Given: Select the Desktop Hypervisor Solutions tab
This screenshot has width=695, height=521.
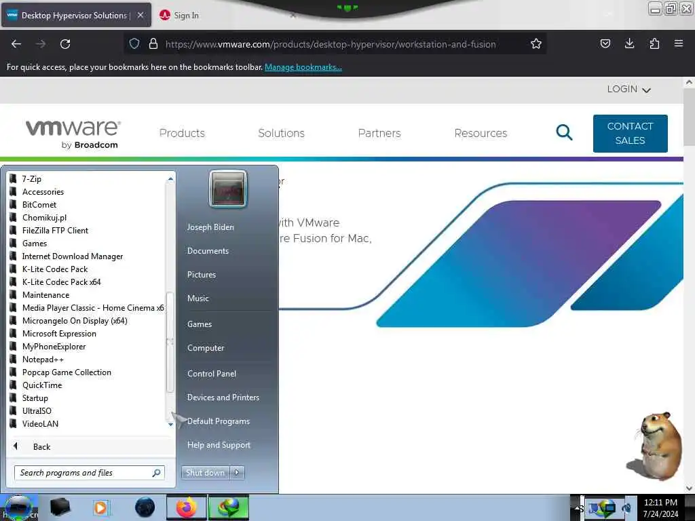Looking at the screenshot, I should point(75,15).
